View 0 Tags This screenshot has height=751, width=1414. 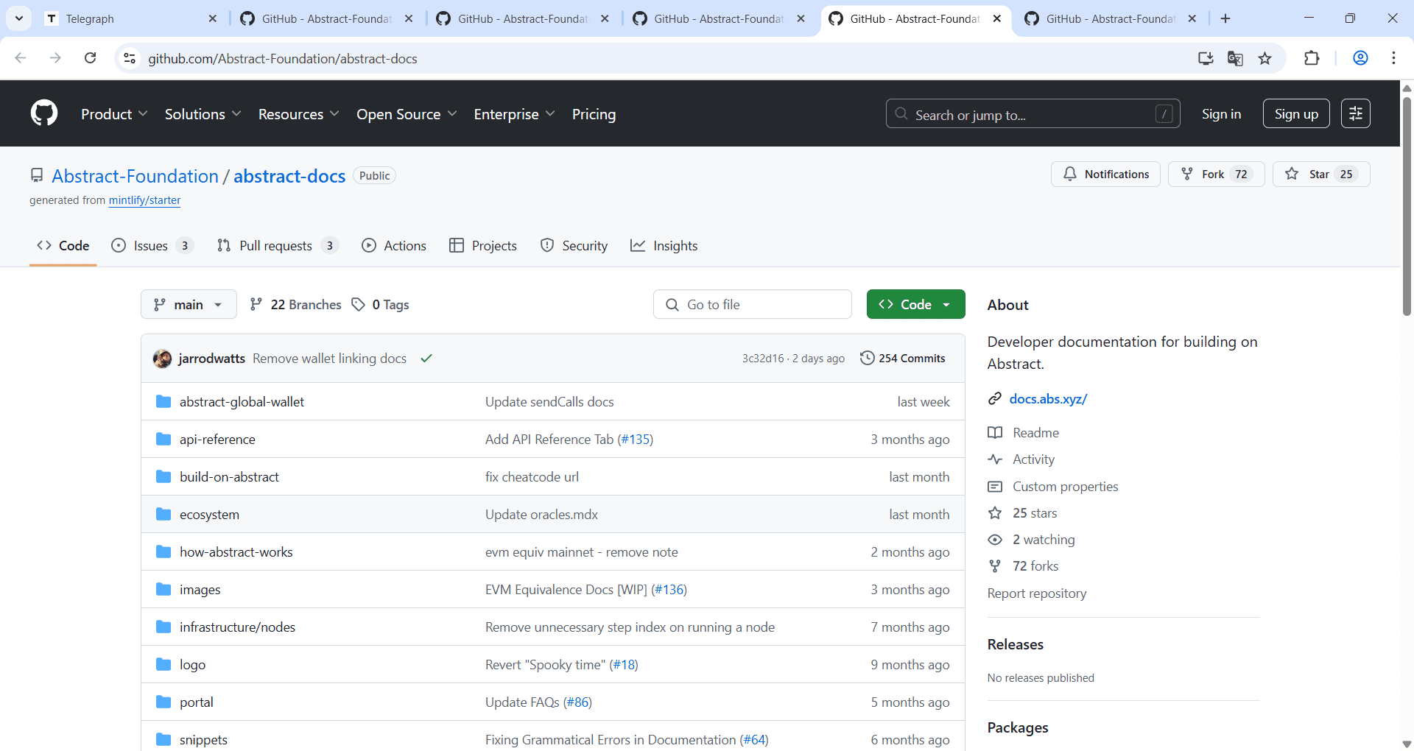(x=381, y=304)
